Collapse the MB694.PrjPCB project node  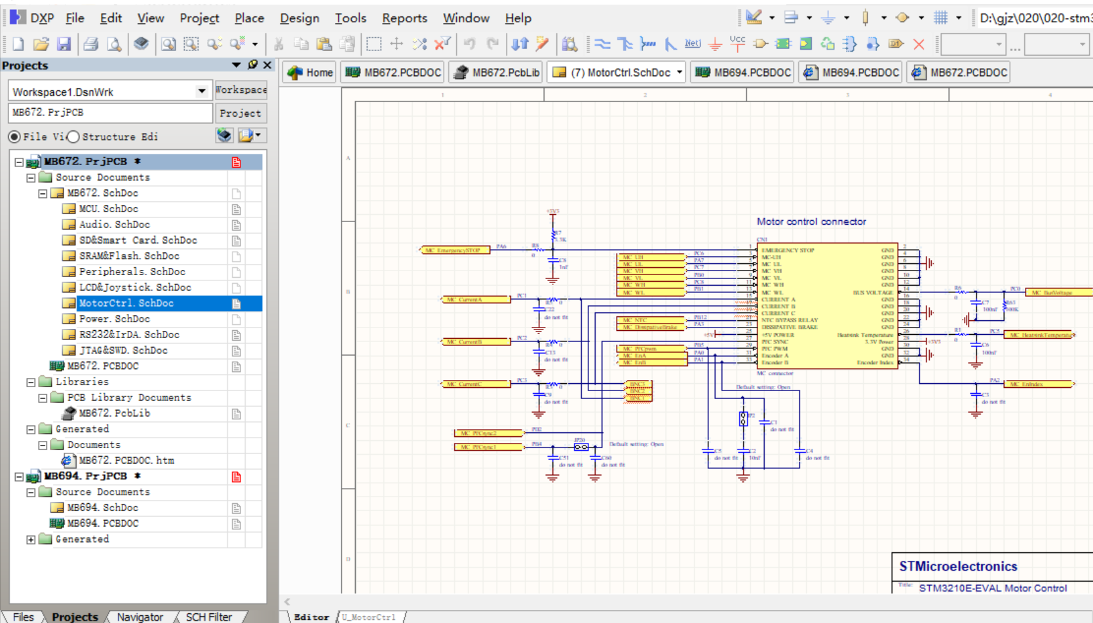[19, 476]
